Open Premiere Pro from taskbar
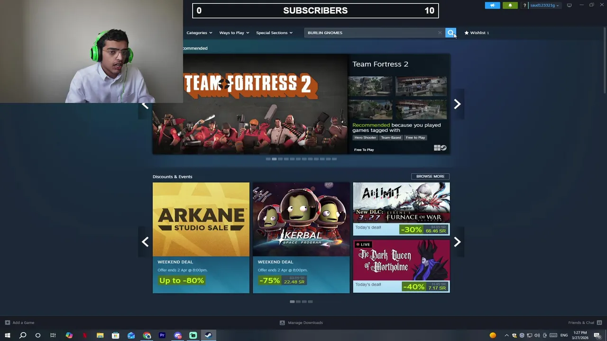Image resolution: width=607 pixels, height=341 pixels. 162,335
